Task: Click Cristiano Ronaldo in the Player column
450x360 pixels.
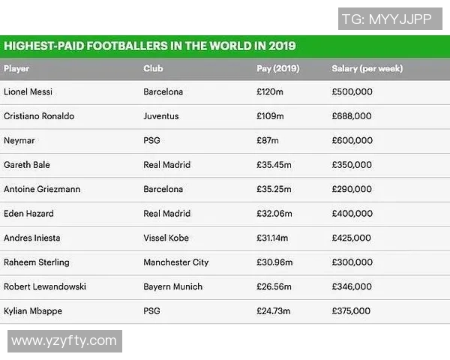Action: 39,116
